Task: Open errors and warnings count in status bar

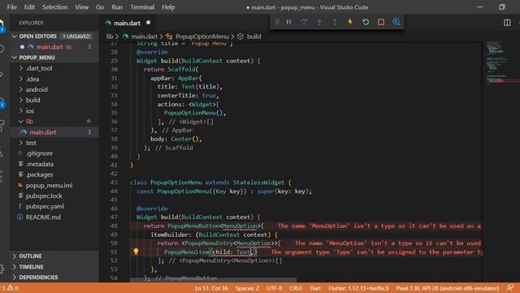Action: coord(9,288)
